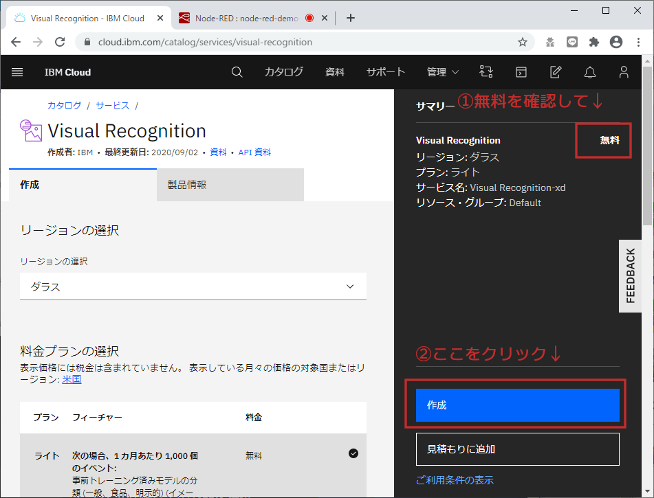Viewport: 654px width, 498px height.
Task: Click the flow diagram icon beside the 管理 menu
Action: coord(486,71)
